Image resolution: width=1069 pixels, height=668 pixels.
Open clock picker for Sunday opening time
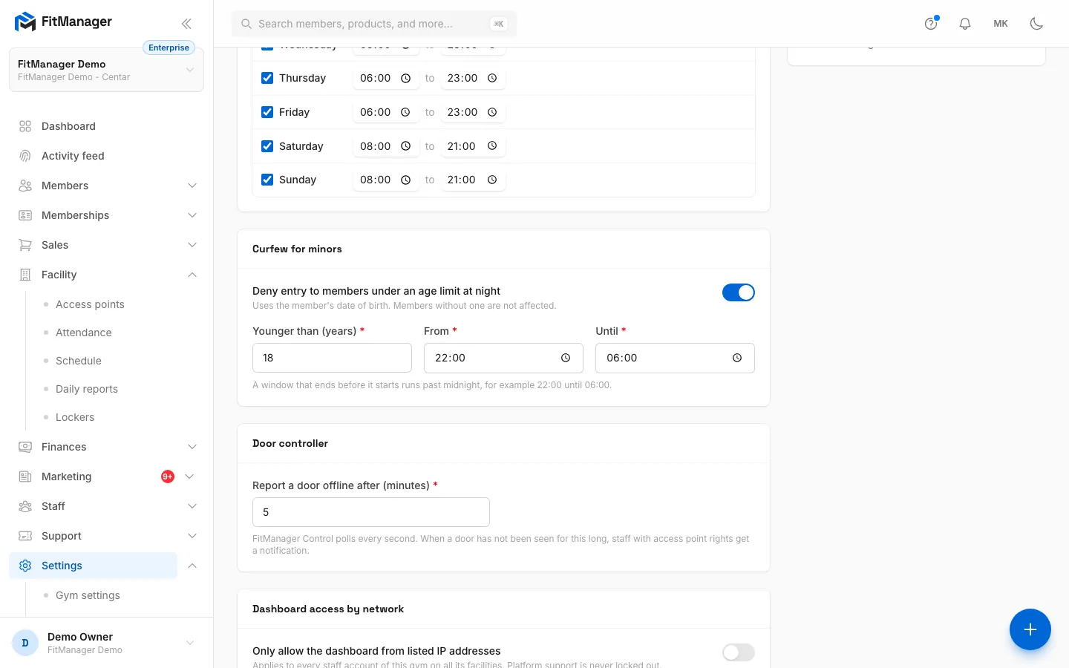point(405,180)
